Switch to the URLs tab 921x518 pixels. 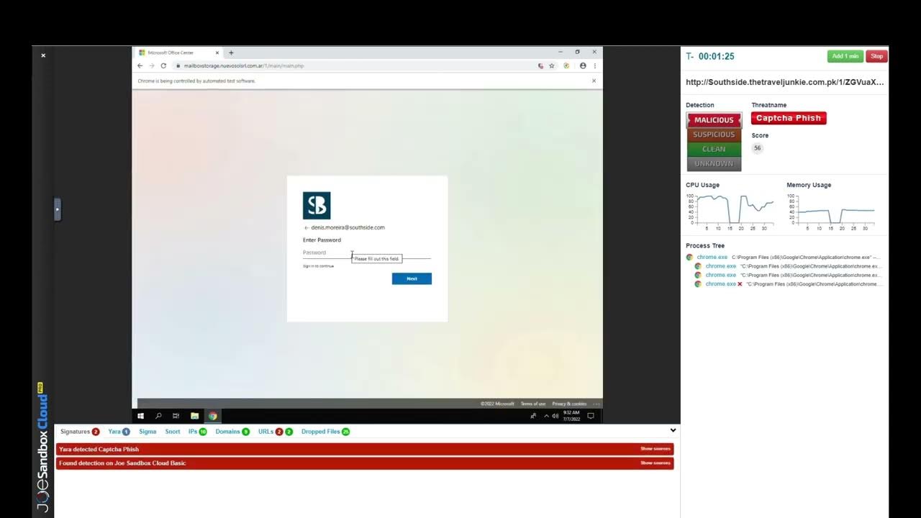(276, 432)
